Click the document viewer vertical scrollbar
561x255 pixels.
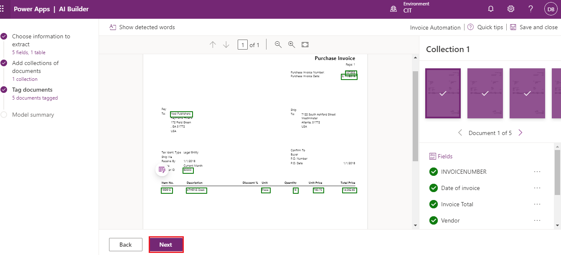415,116
